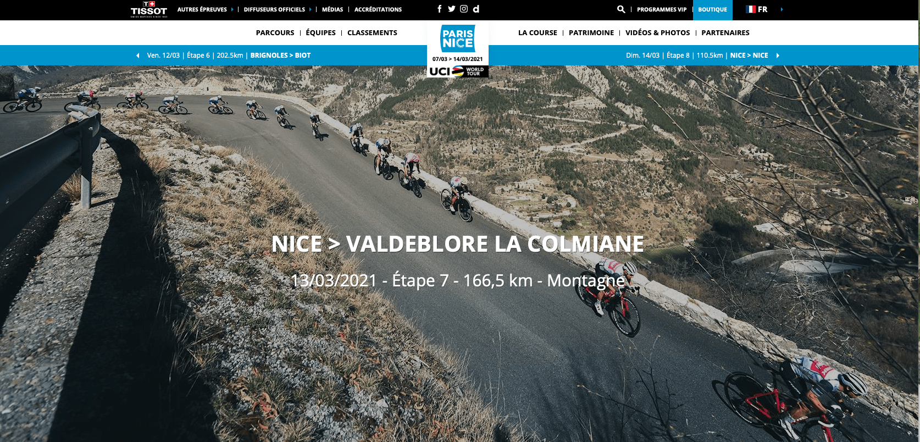The image size is (920, 442).
Task: Click the UCI World Tour logo
Action: 457,71
